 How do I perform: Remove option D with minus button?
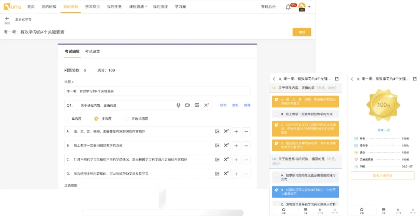[x=246, y=174]
